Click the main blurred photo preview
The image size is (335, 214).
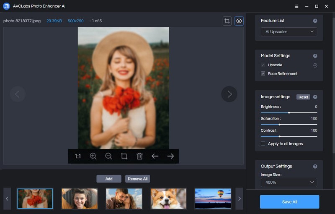point(124,88)
